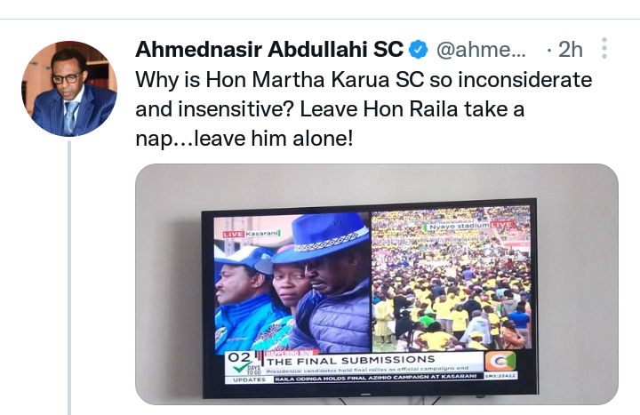Click the tweet text about Martha Karua
This screenshot has height=415, width=640.
(x=364, y=109)
